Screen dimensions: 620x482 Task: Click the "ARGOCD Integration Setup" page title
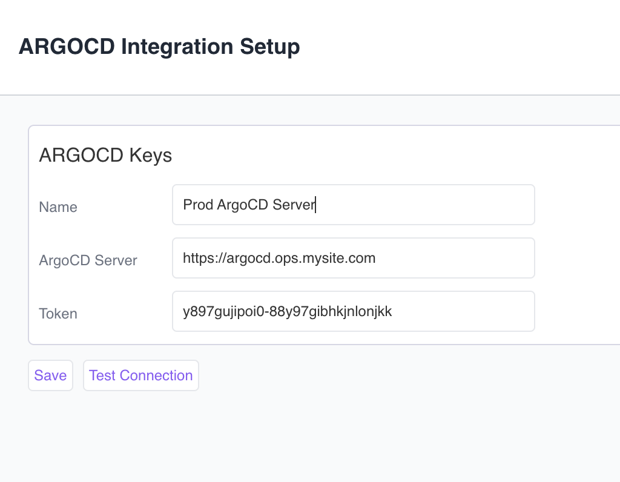click(x=159, y=47)
